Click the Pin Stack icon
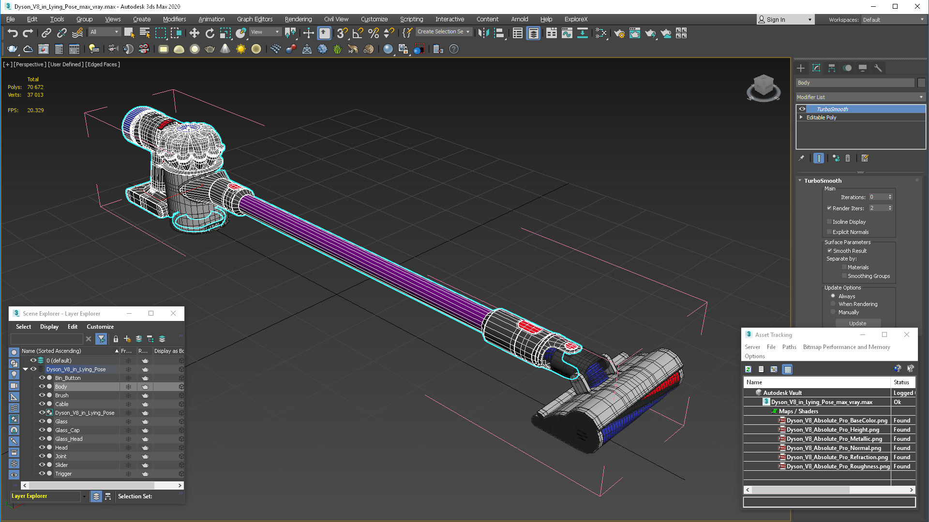Viewport: 929px width, 522px height. (801, 158)
